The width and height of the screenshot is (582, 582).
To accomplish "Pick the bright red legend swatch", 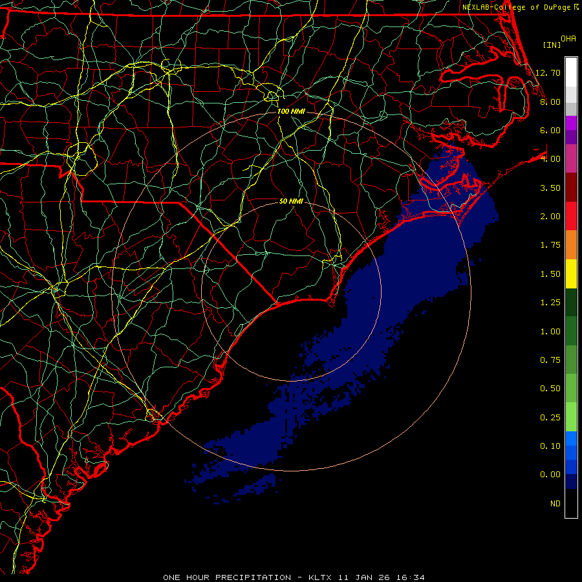I will [571, 216].
